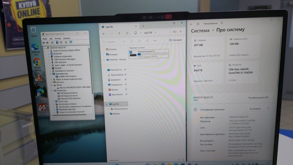Expand Audio Processing Objects (APOs) node
Image resolution: width=293 pixels, height=165 pixels.
pyautogui.click(x=48, y=51)
